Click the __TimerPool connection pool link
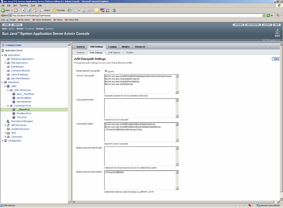Image resolution: width=283 pixels, height=208 pixels. click(23, 110)
